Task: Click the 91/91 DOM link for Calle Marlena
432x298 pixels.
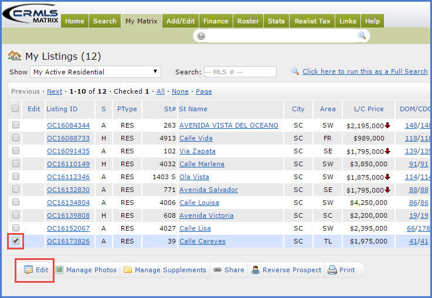Action: pos(419,164)
